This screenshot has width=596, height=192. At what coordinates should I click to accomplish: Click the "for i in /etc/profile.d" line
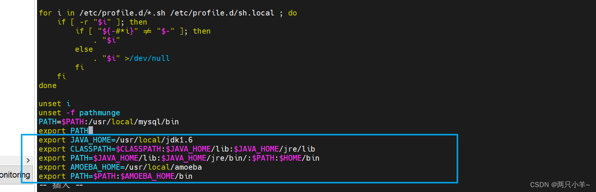click(x=156, y=13)
